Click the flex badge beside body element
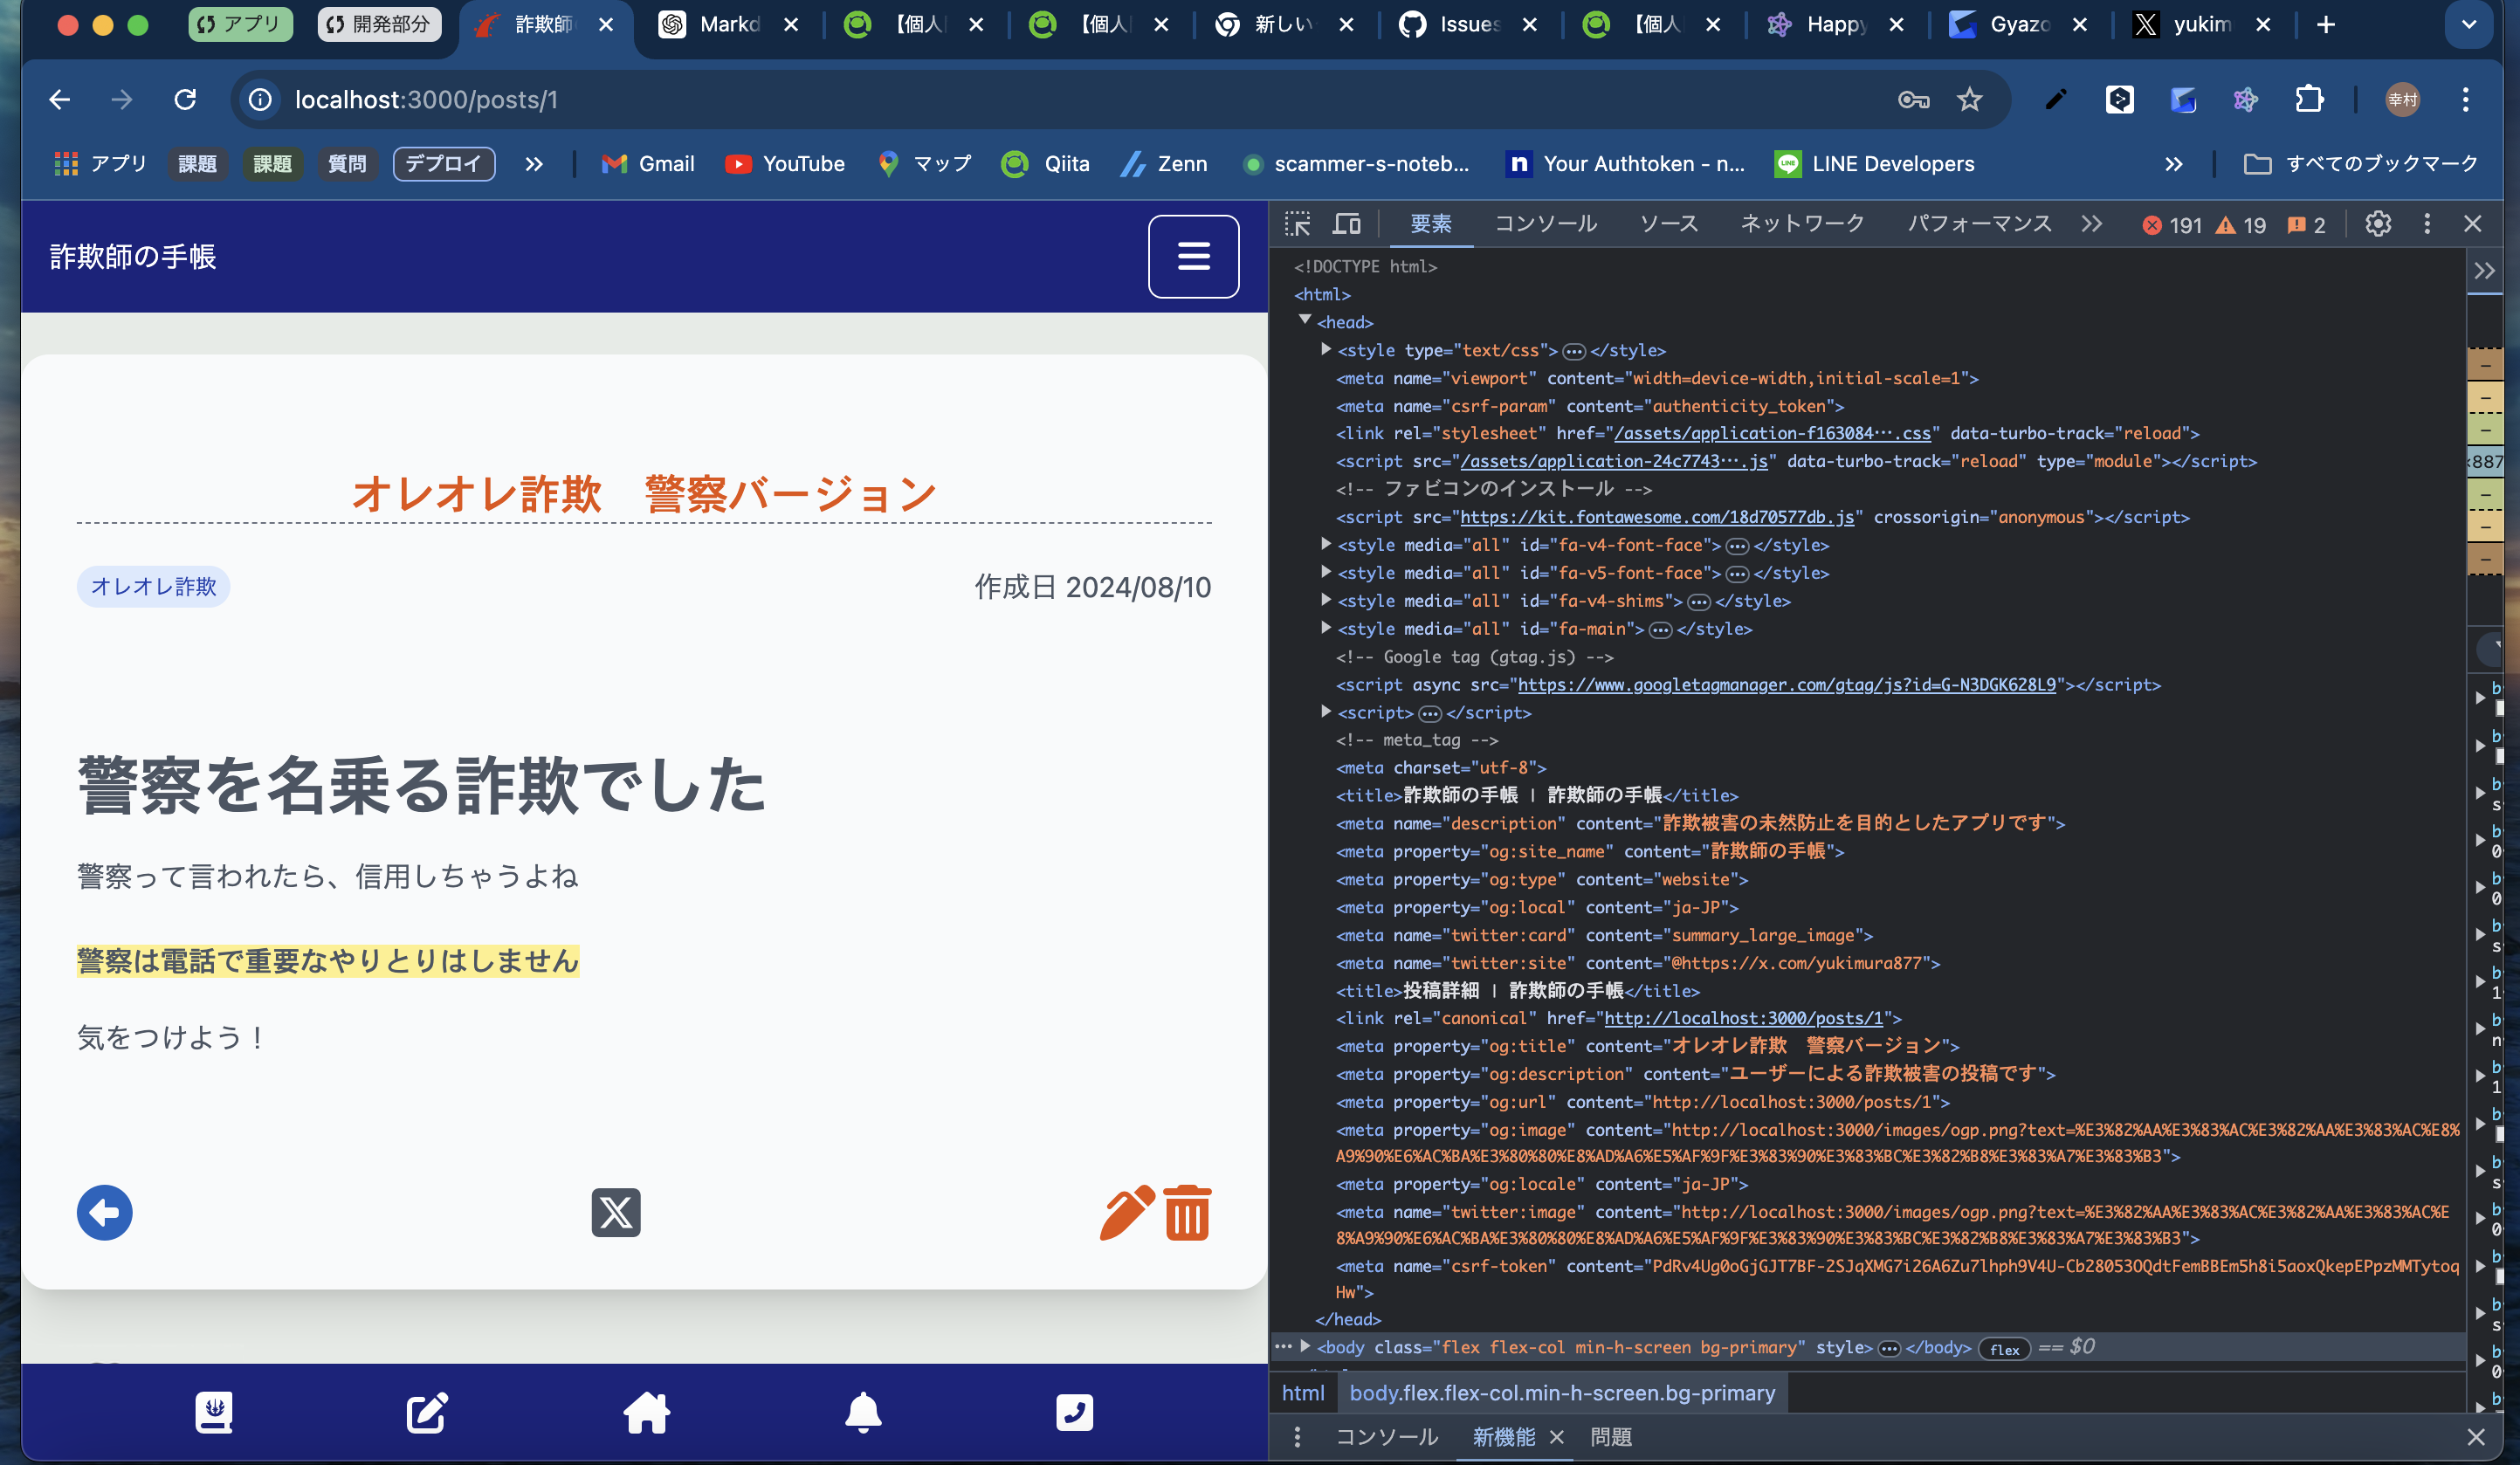2520x1465 pixels. coord(2004,1349)
